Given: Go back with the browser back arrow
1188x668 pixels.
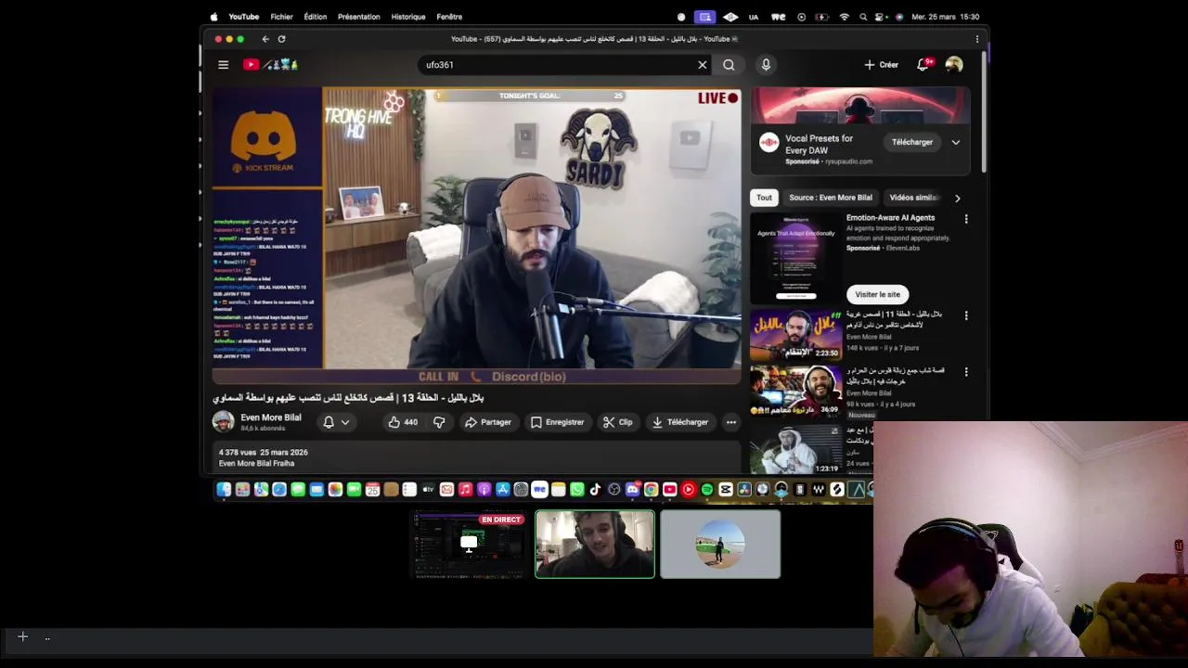Looking at the screenshot, I should coord(265,39).
